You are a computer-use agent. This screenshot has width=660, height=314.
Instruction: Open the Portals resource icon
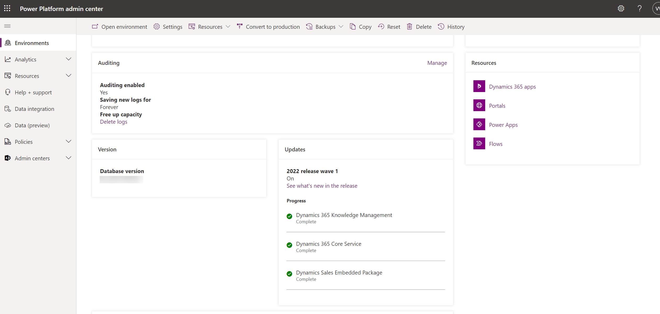(x=479, y=105)
